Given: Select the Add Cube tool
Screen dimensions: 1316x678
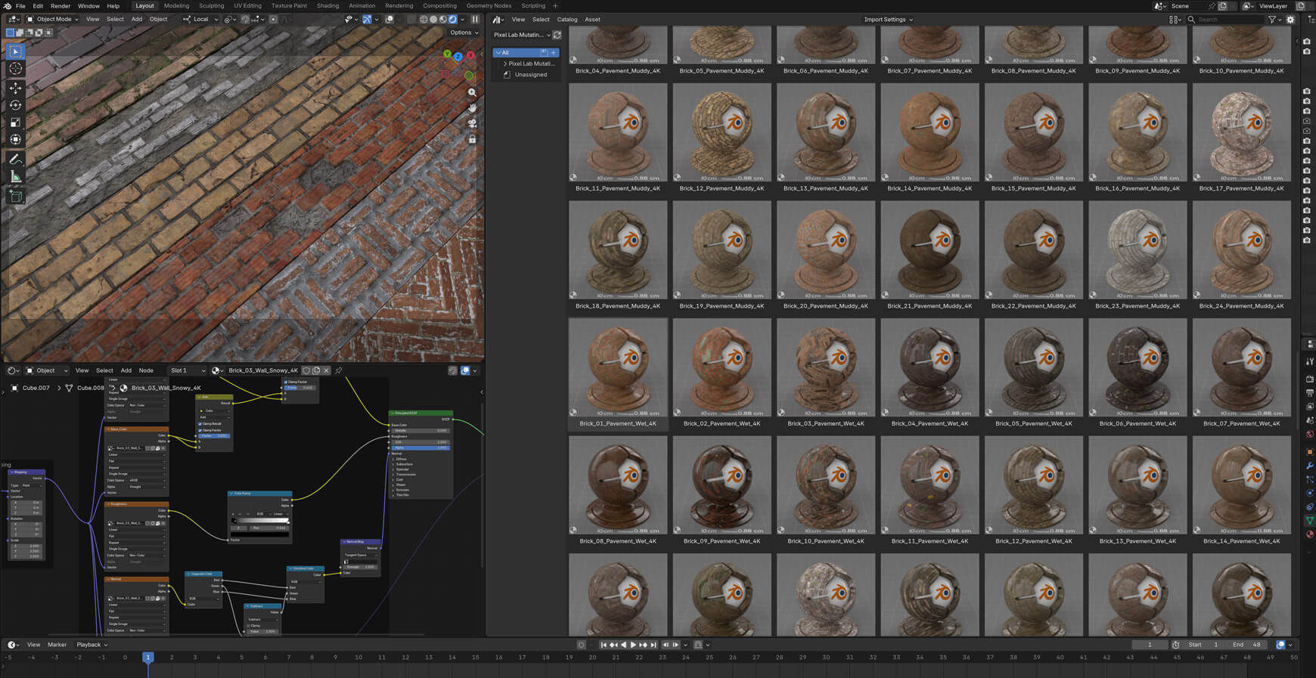Looking at the screenshot, I should pyautogui.click(x=15, y=197).
